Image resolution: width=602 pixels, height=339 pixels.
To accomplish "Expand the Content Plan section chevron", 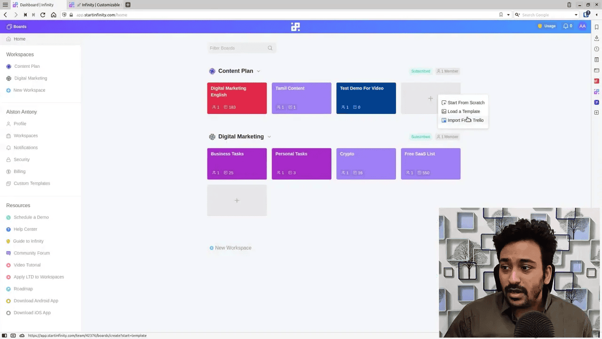I will coord(258,71).
